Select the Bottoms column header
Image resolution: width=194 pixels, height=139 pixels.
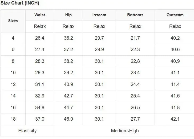(x=135, y=15)
